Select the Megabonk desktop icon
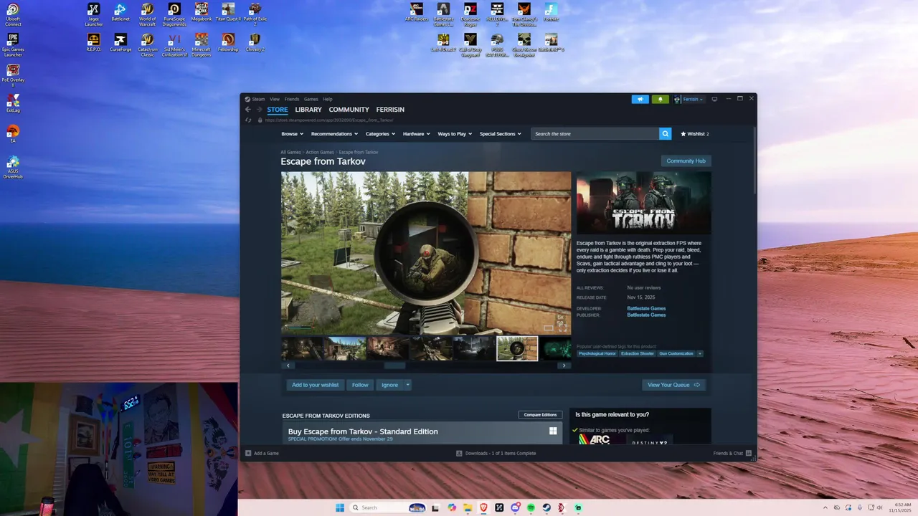This screenshot has width=918, height=516. (x=202, y=12)
